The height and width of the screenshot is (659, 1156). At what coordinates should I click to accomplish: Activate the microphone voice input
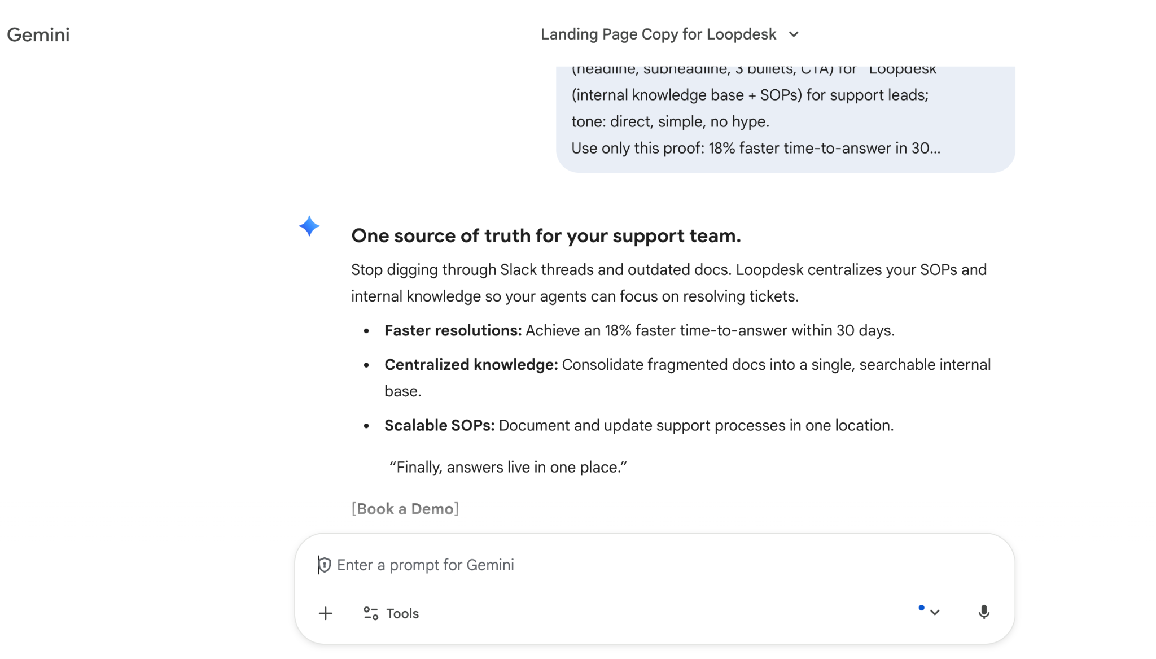(x=984, y=612)
